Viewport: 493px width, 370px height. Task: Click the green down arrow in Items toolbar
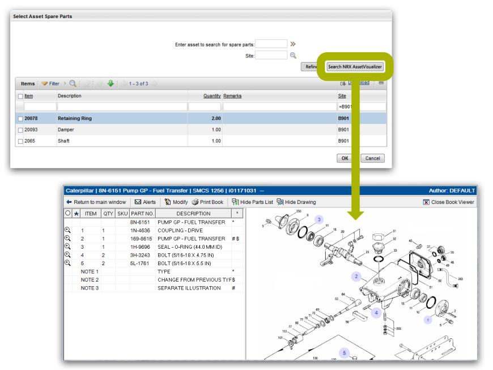[x=110, y=83]
